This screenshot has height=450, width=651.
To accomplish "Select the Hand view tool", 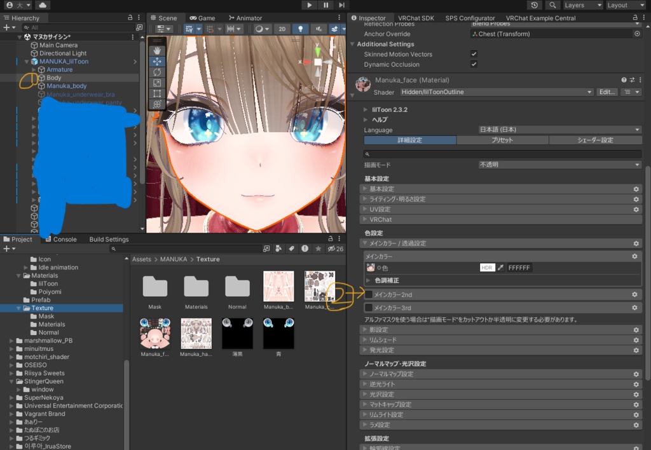I will coord(157,51).
